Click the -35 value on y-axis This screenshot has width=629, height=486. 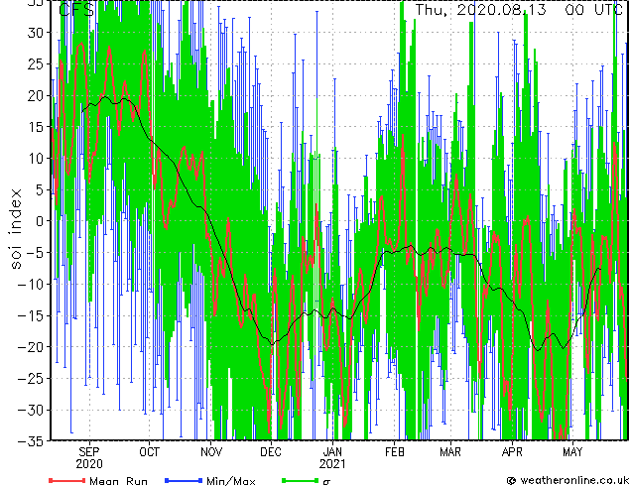31,441
